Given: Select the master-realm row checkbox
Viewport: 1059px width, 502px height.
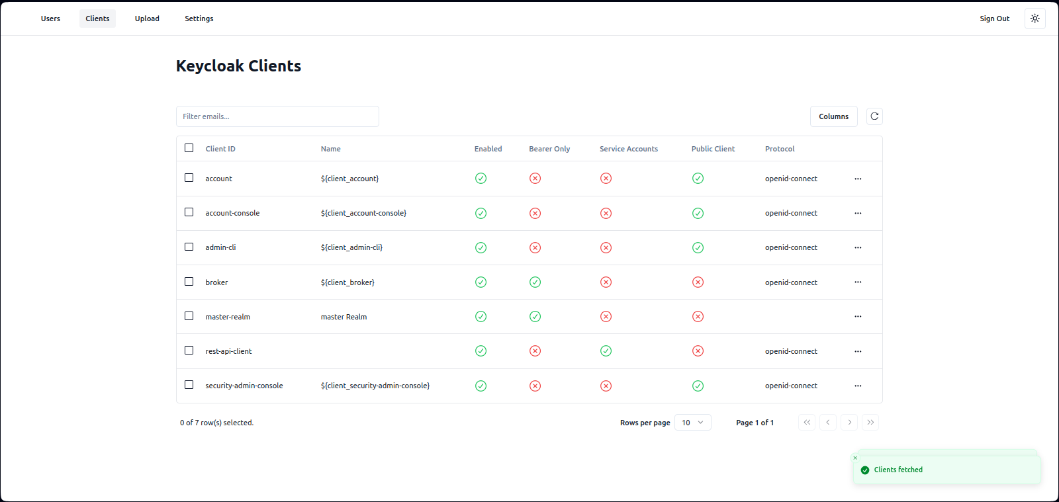Looking at the screenshot, I should 189,316.
